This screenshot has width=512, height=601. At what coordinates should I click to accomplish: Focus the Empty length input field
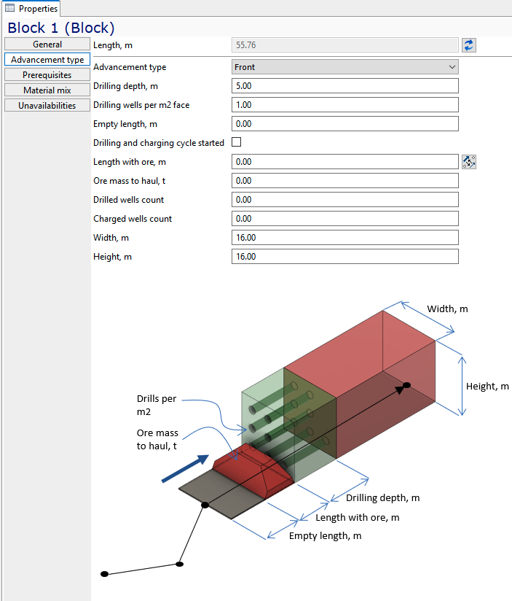344,124
